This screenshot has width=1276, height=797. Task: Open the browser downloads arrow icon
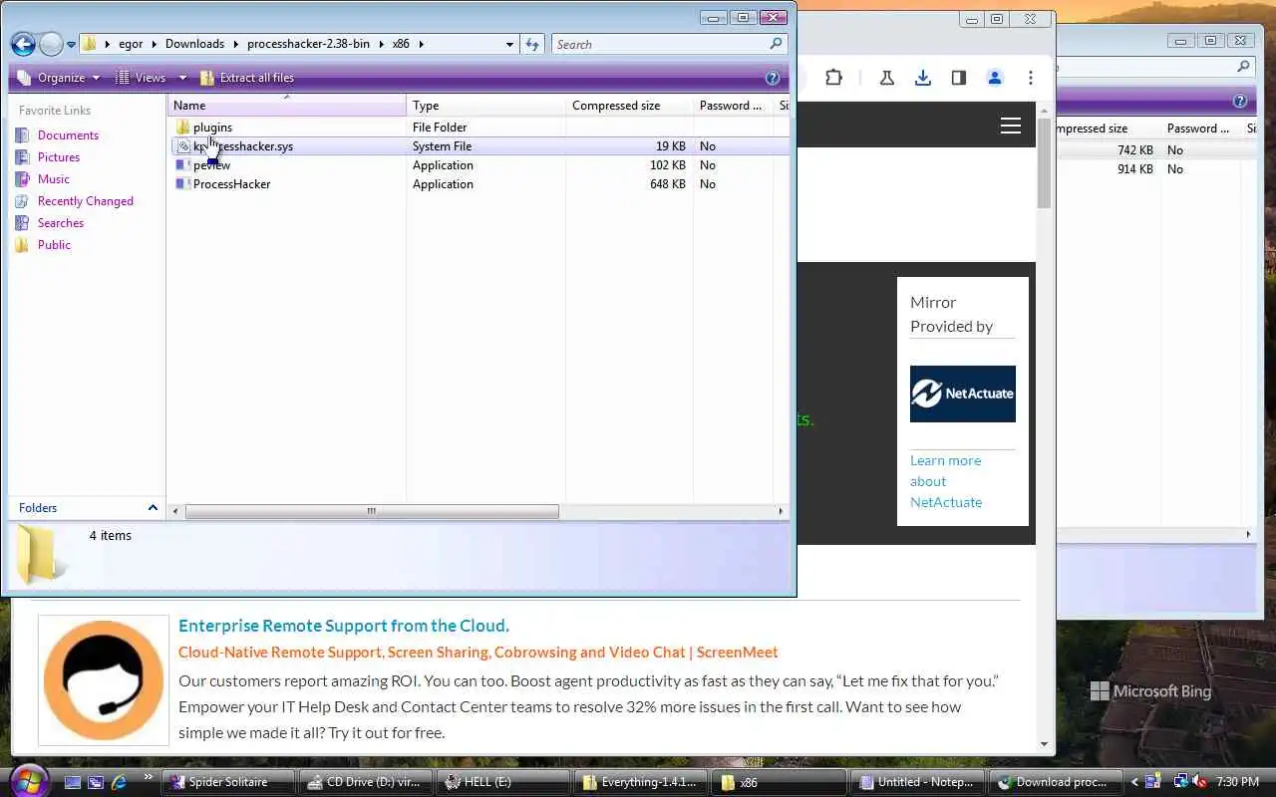[923, 78]
